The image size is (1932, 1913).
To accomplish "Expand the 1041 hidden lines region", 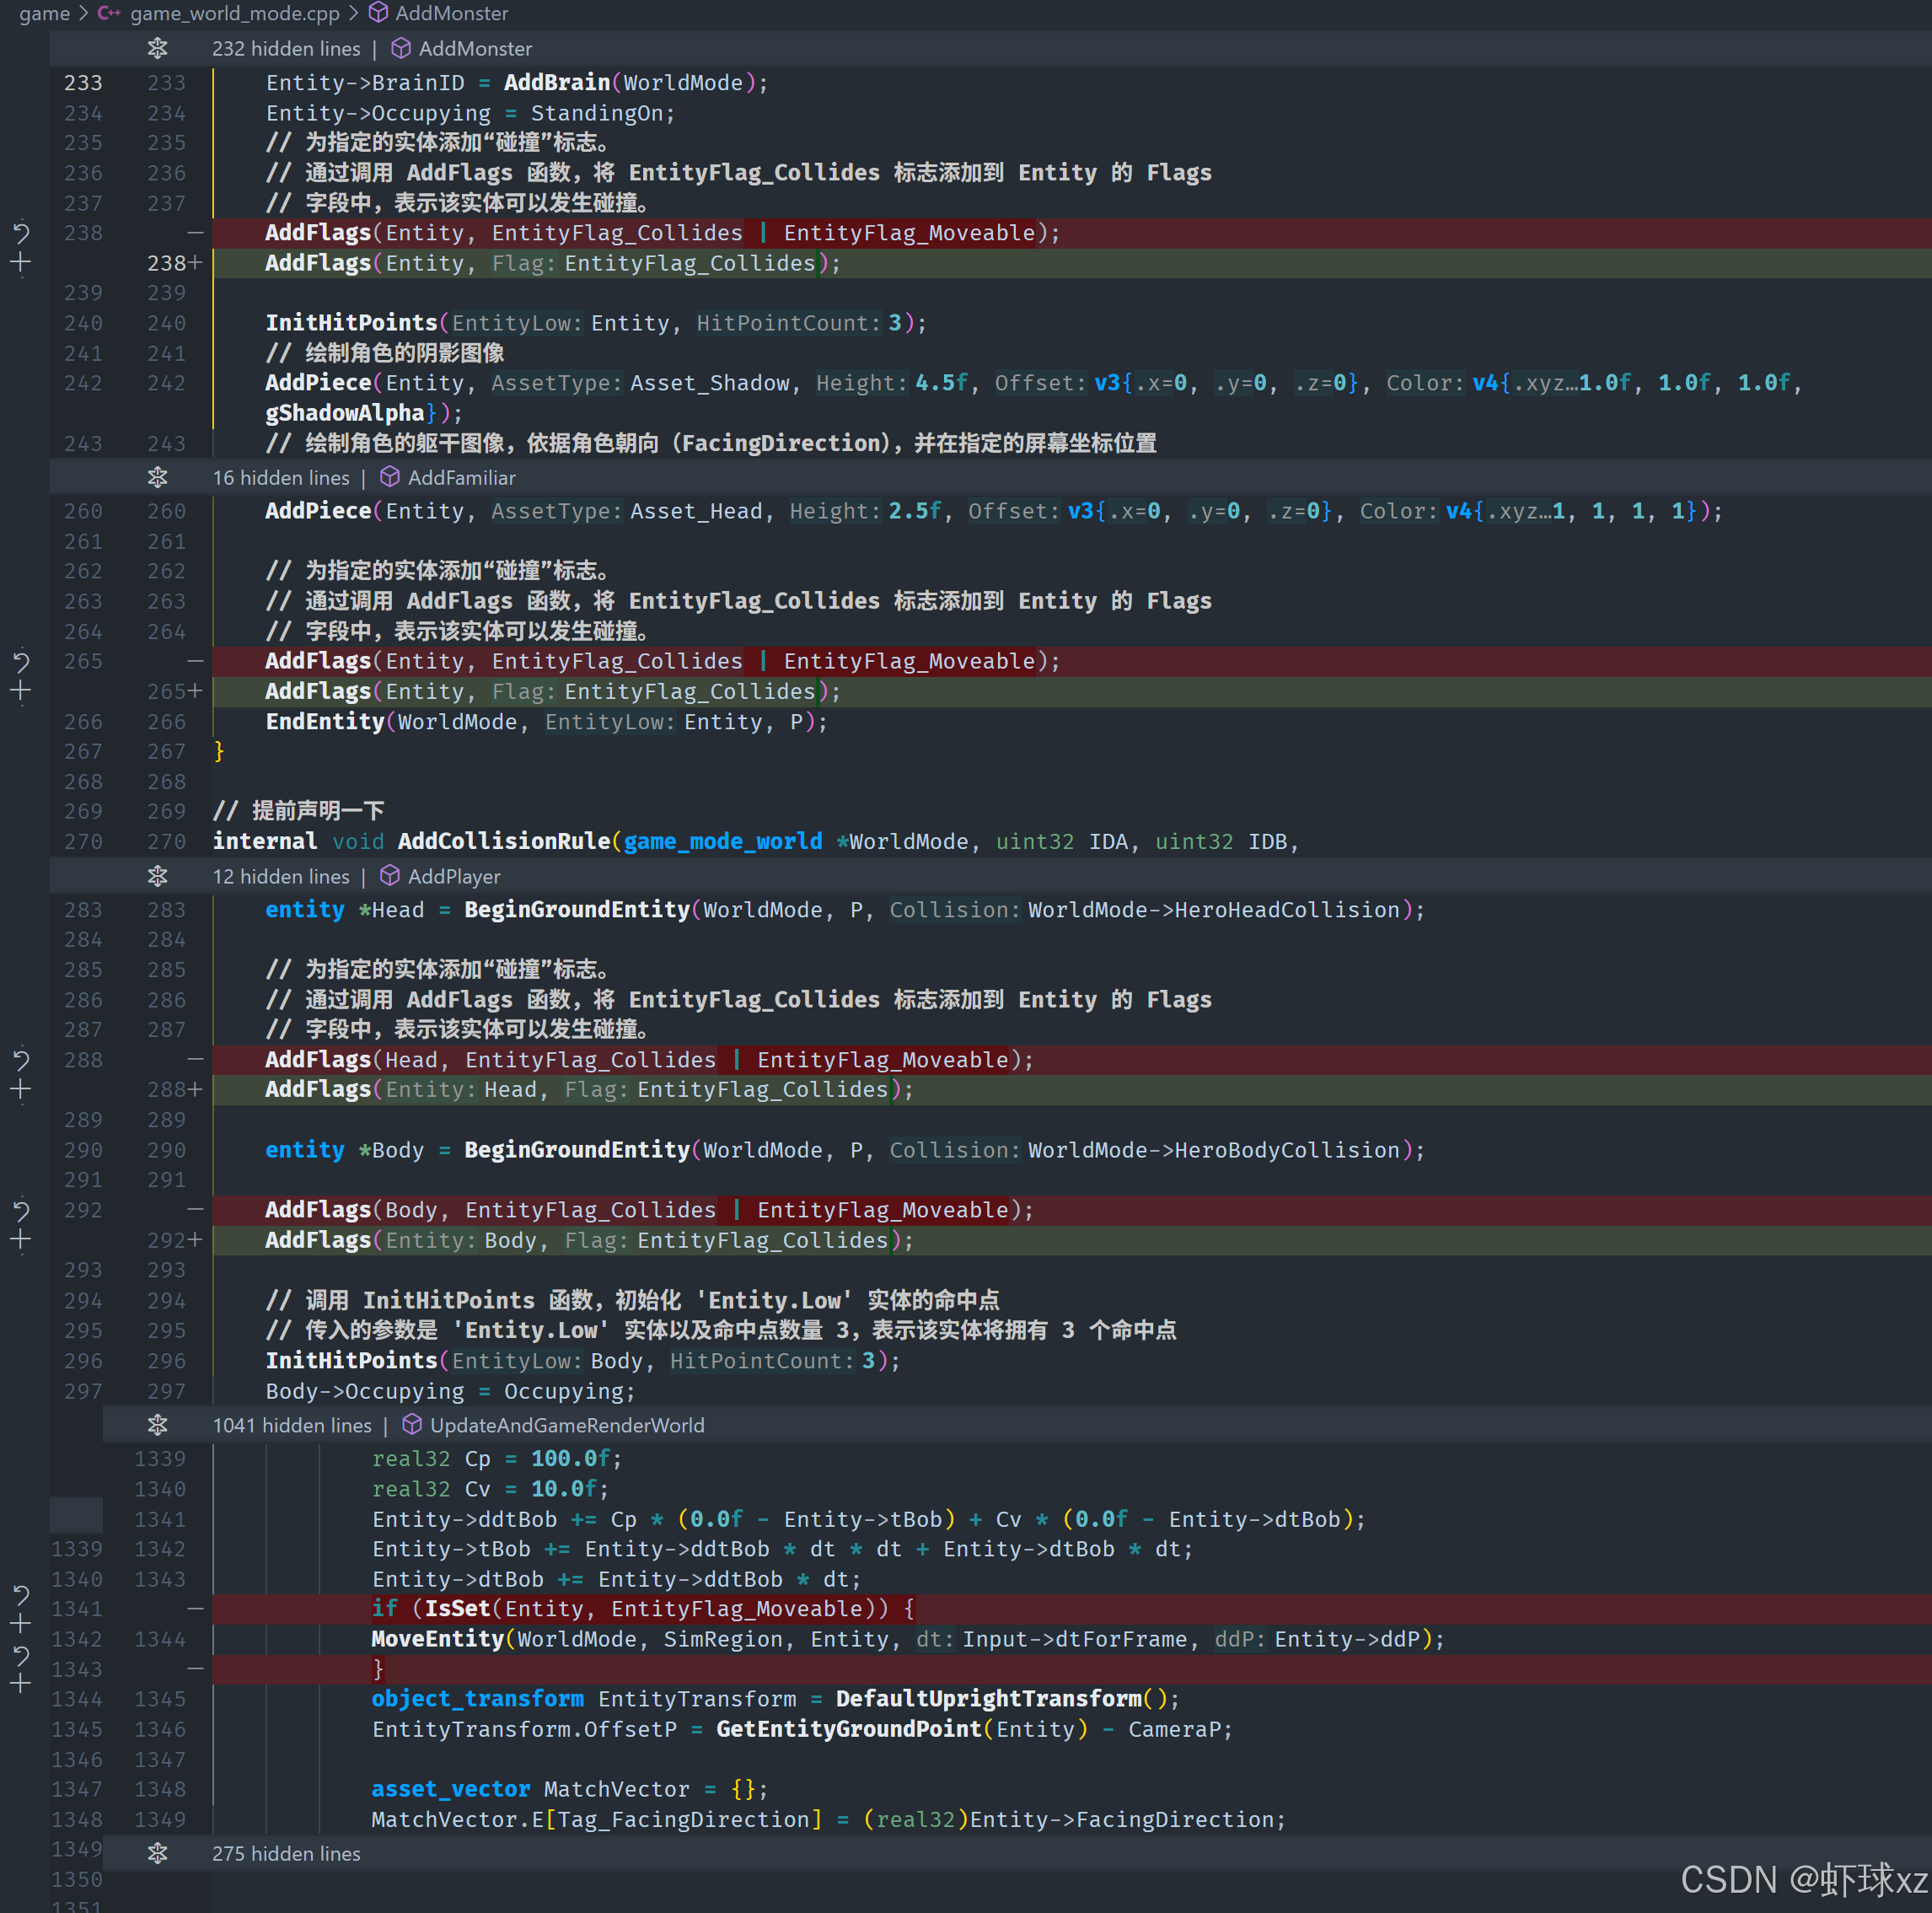I will (158, 1425).
